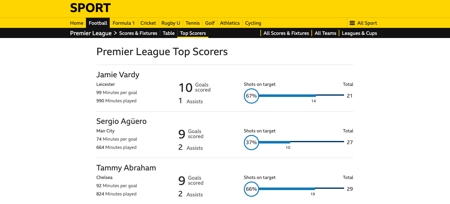Click Sergio Agüero's 37% shots circle
Screen dimensions: 450x204
(x=251, y=143)
